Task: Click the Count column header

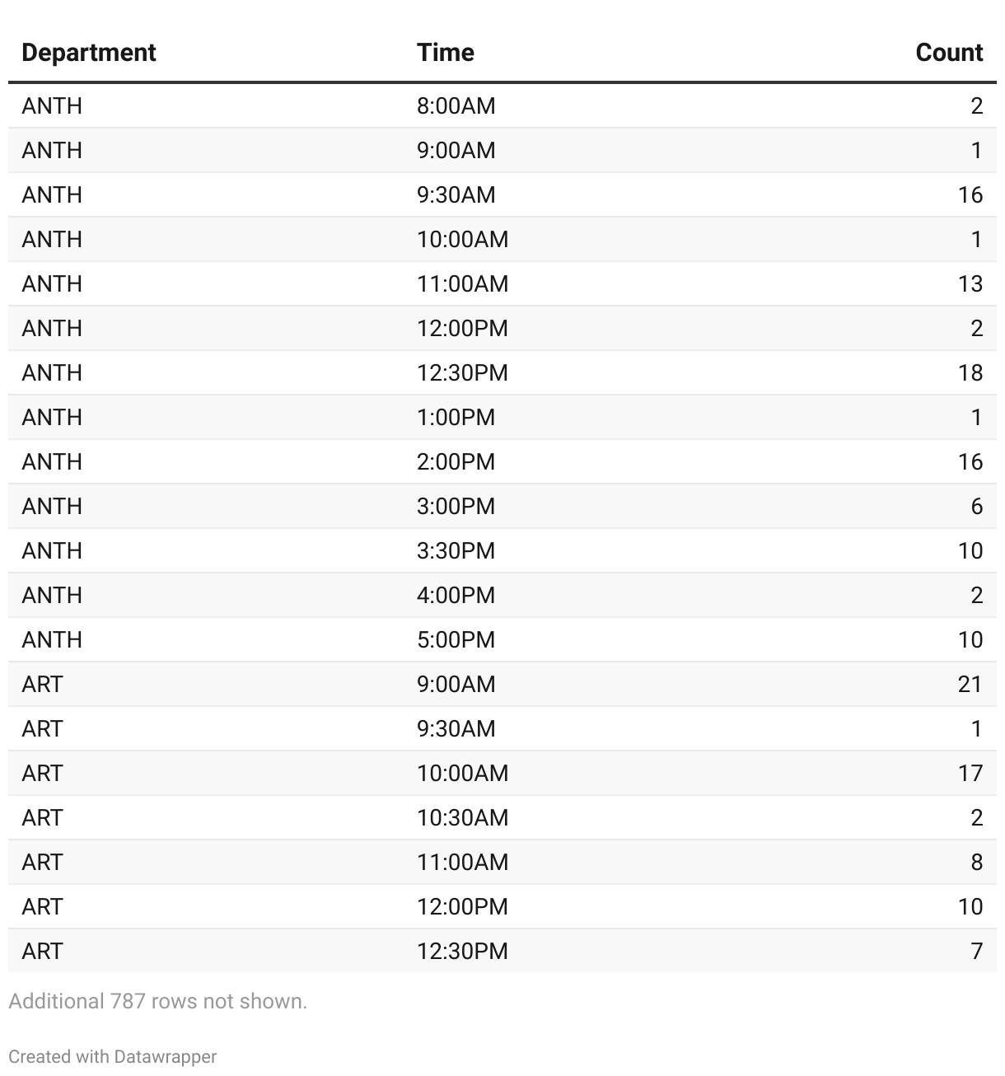Action: [x=949, y=53]
